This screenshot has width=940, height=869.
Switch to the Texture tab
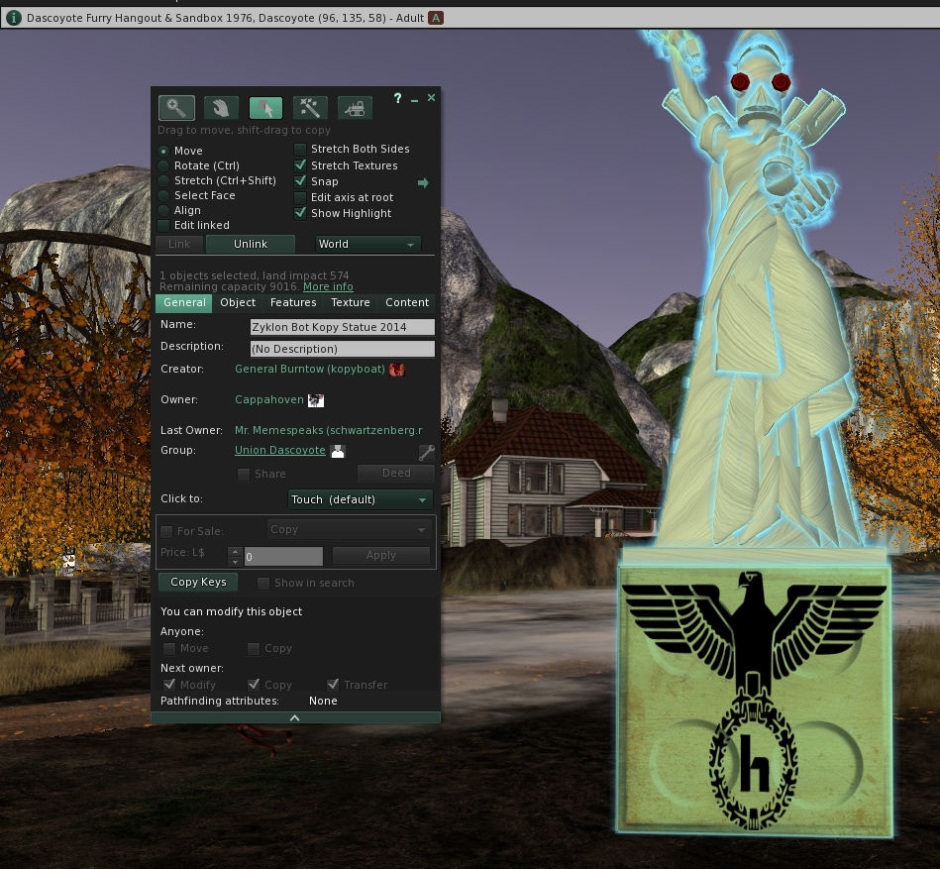point(351,303)
